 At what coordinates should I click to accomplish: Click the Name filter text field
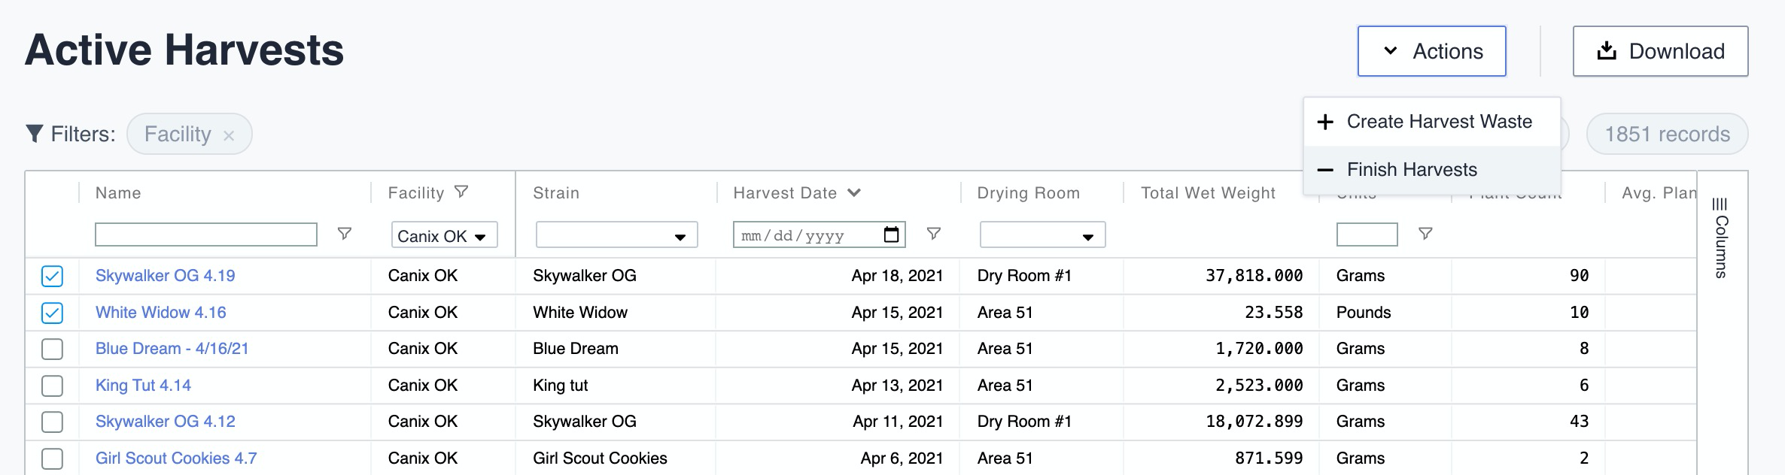(206, 234)
